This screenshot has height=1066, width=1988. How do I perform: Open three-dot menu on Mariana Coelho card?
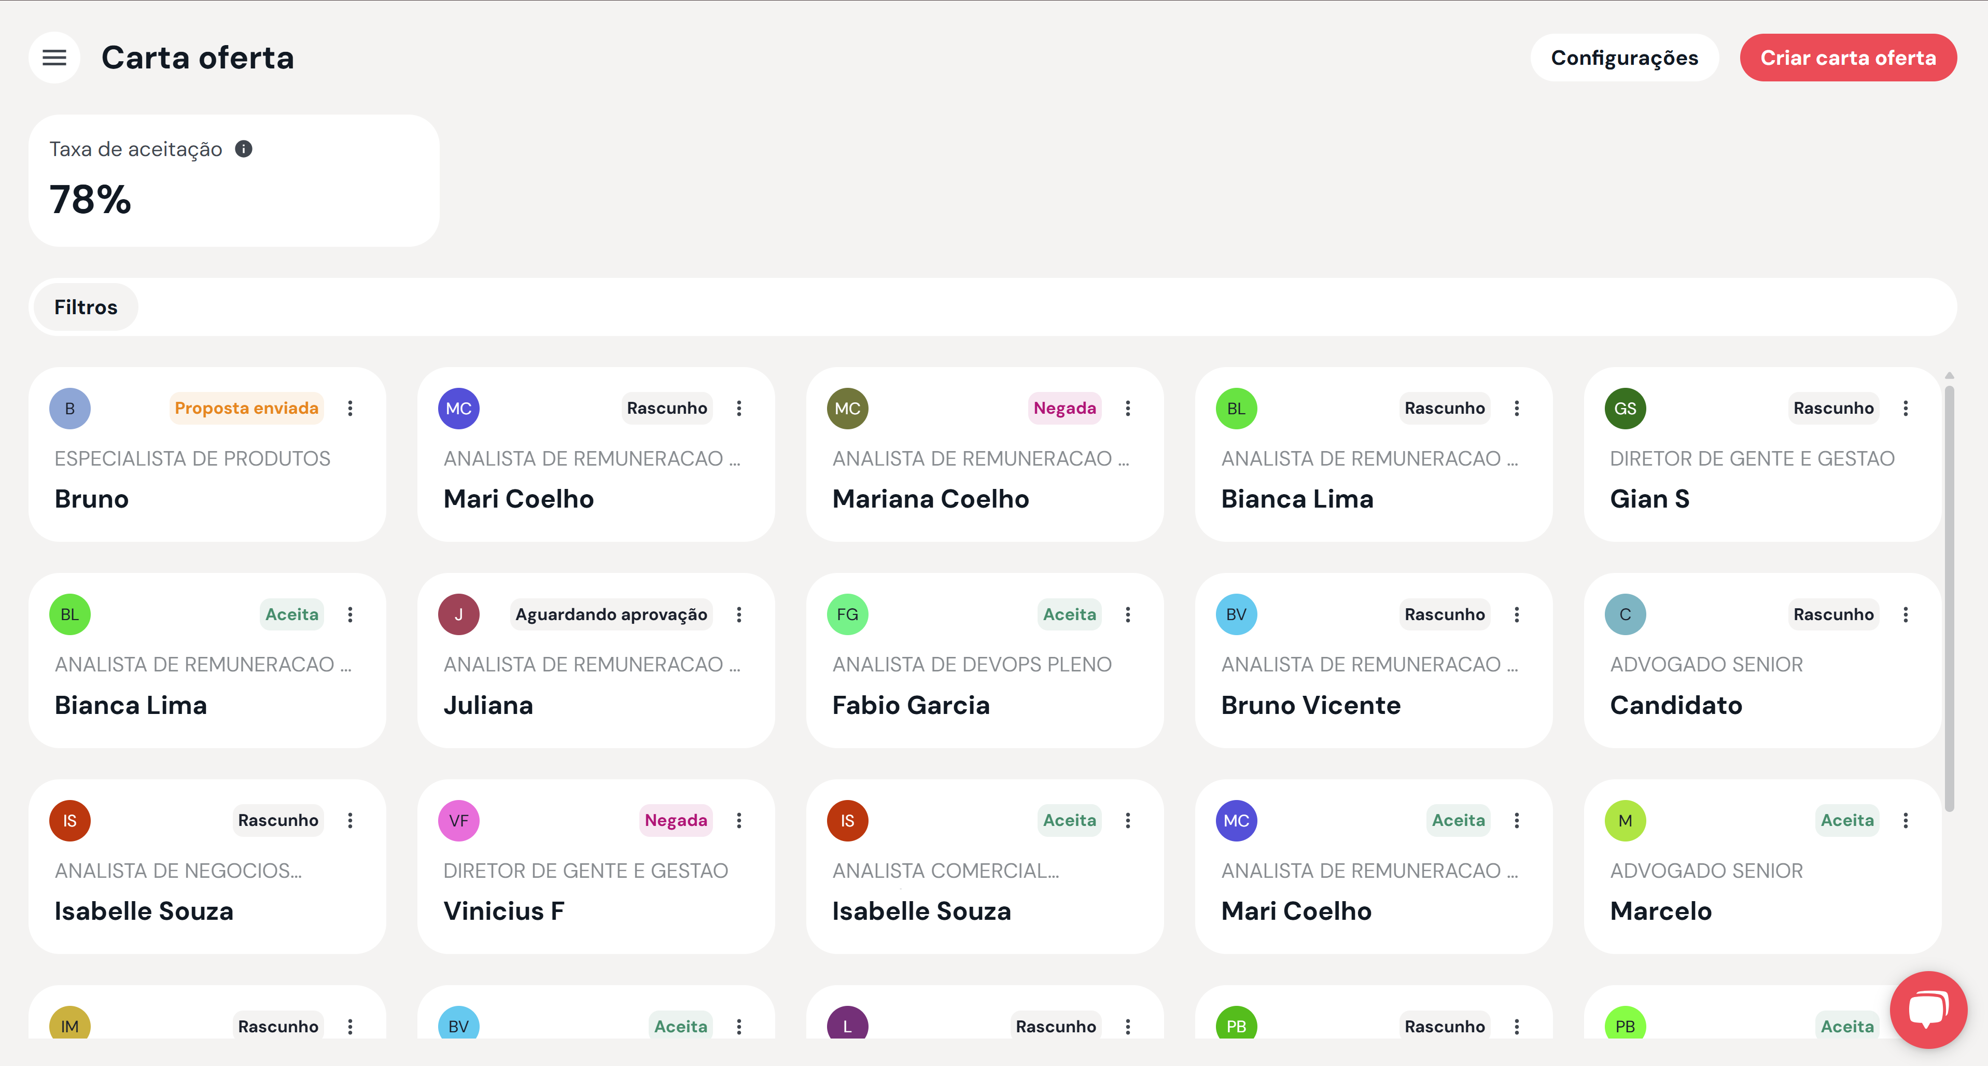1128,409
